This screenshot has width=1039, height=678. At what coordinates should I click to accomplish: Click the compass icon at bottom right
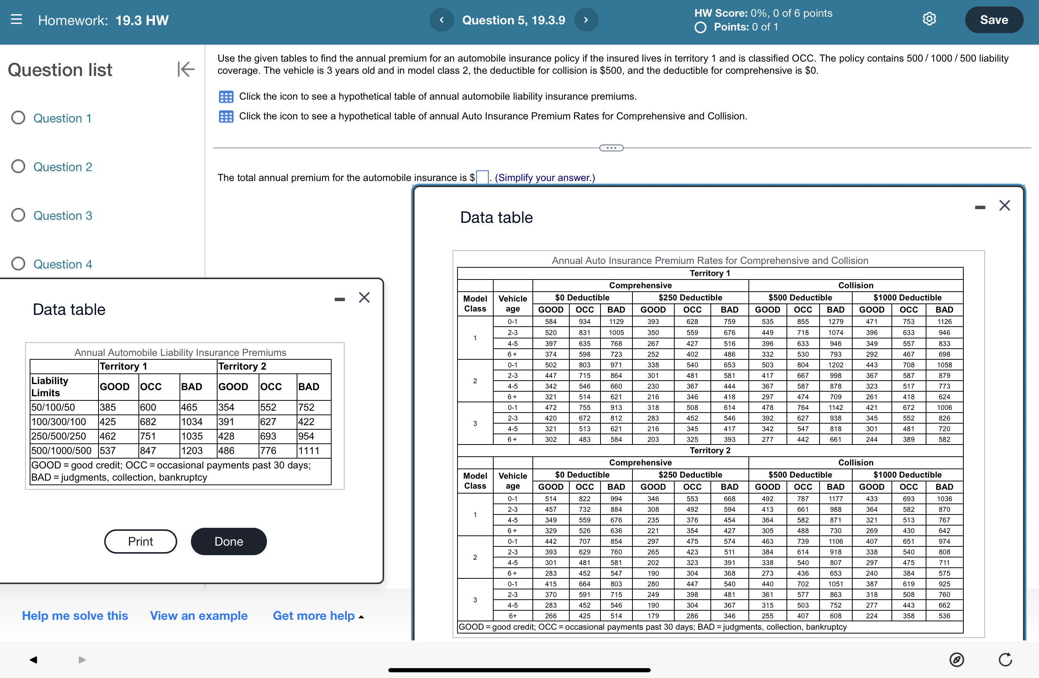click(x=957, y=660)
